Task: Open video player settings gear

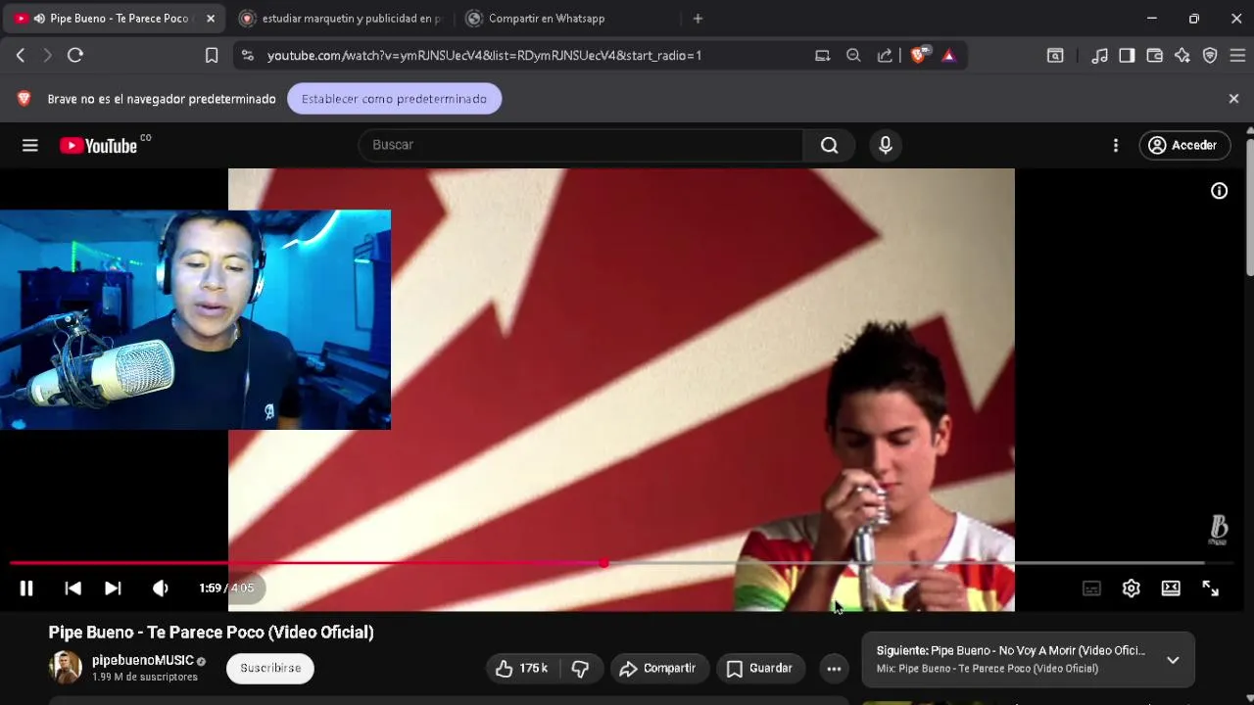Action: 1132,588
